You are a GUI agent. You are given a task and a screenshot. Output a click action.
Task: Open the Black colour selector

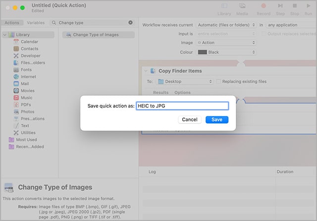point(226,52)
